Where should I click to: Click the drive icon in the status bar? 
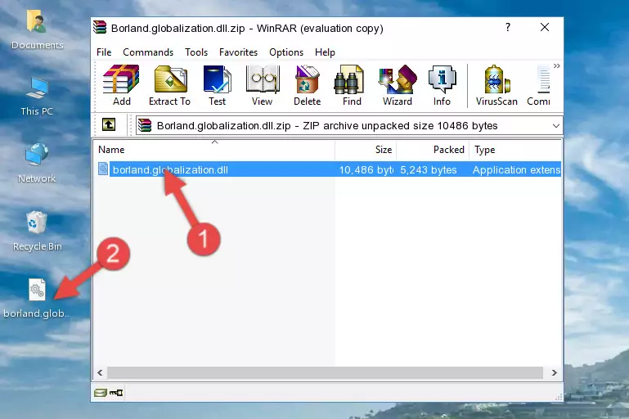point(101,393)
